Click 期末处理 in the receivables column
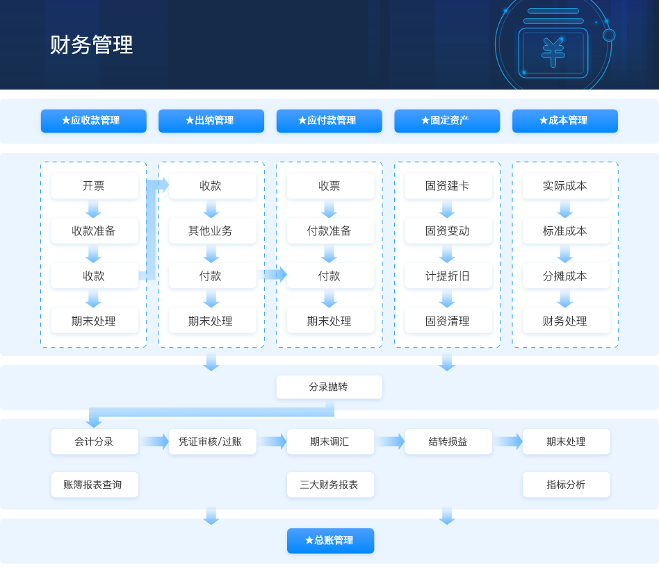This screenshot has height=572, width=659. (x=95, y=321)
